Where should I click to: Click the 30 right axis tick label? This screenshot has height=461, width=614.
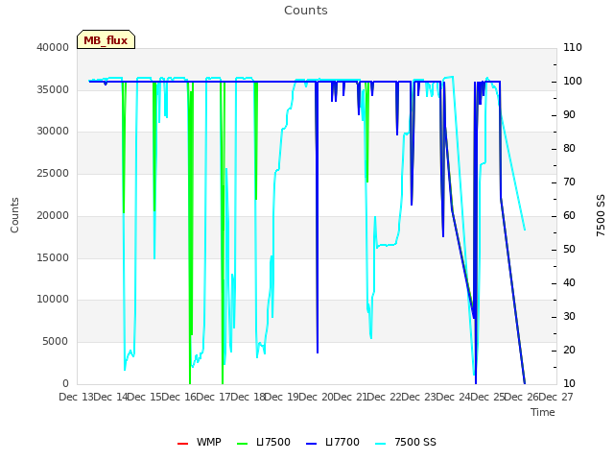569,316
